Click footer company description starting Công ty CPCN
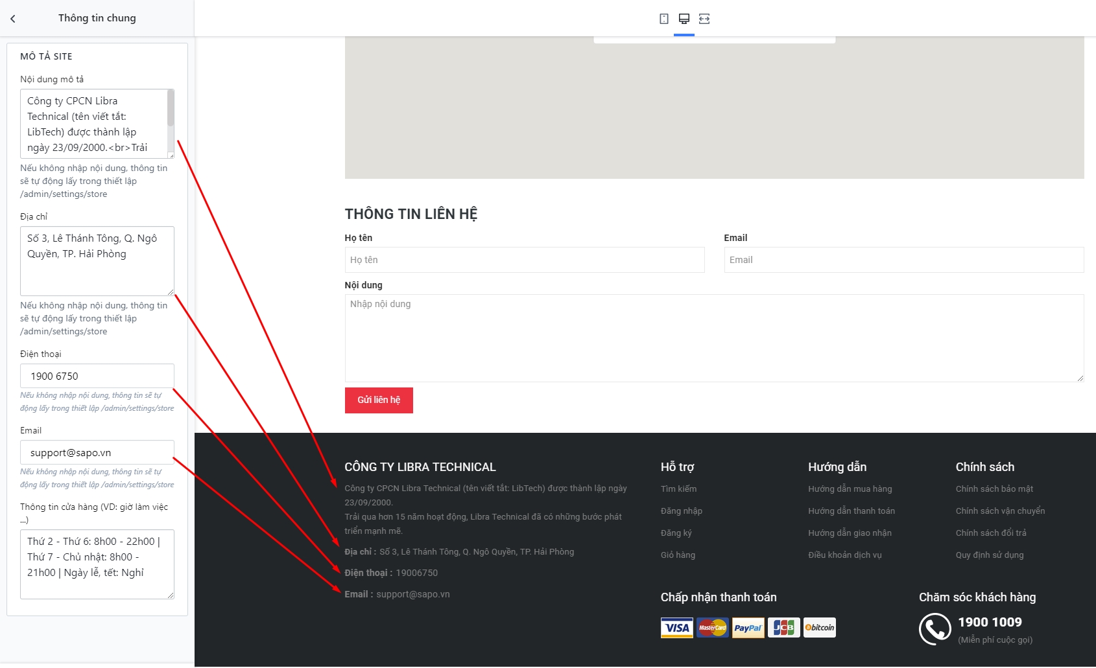 click(486, 510)
